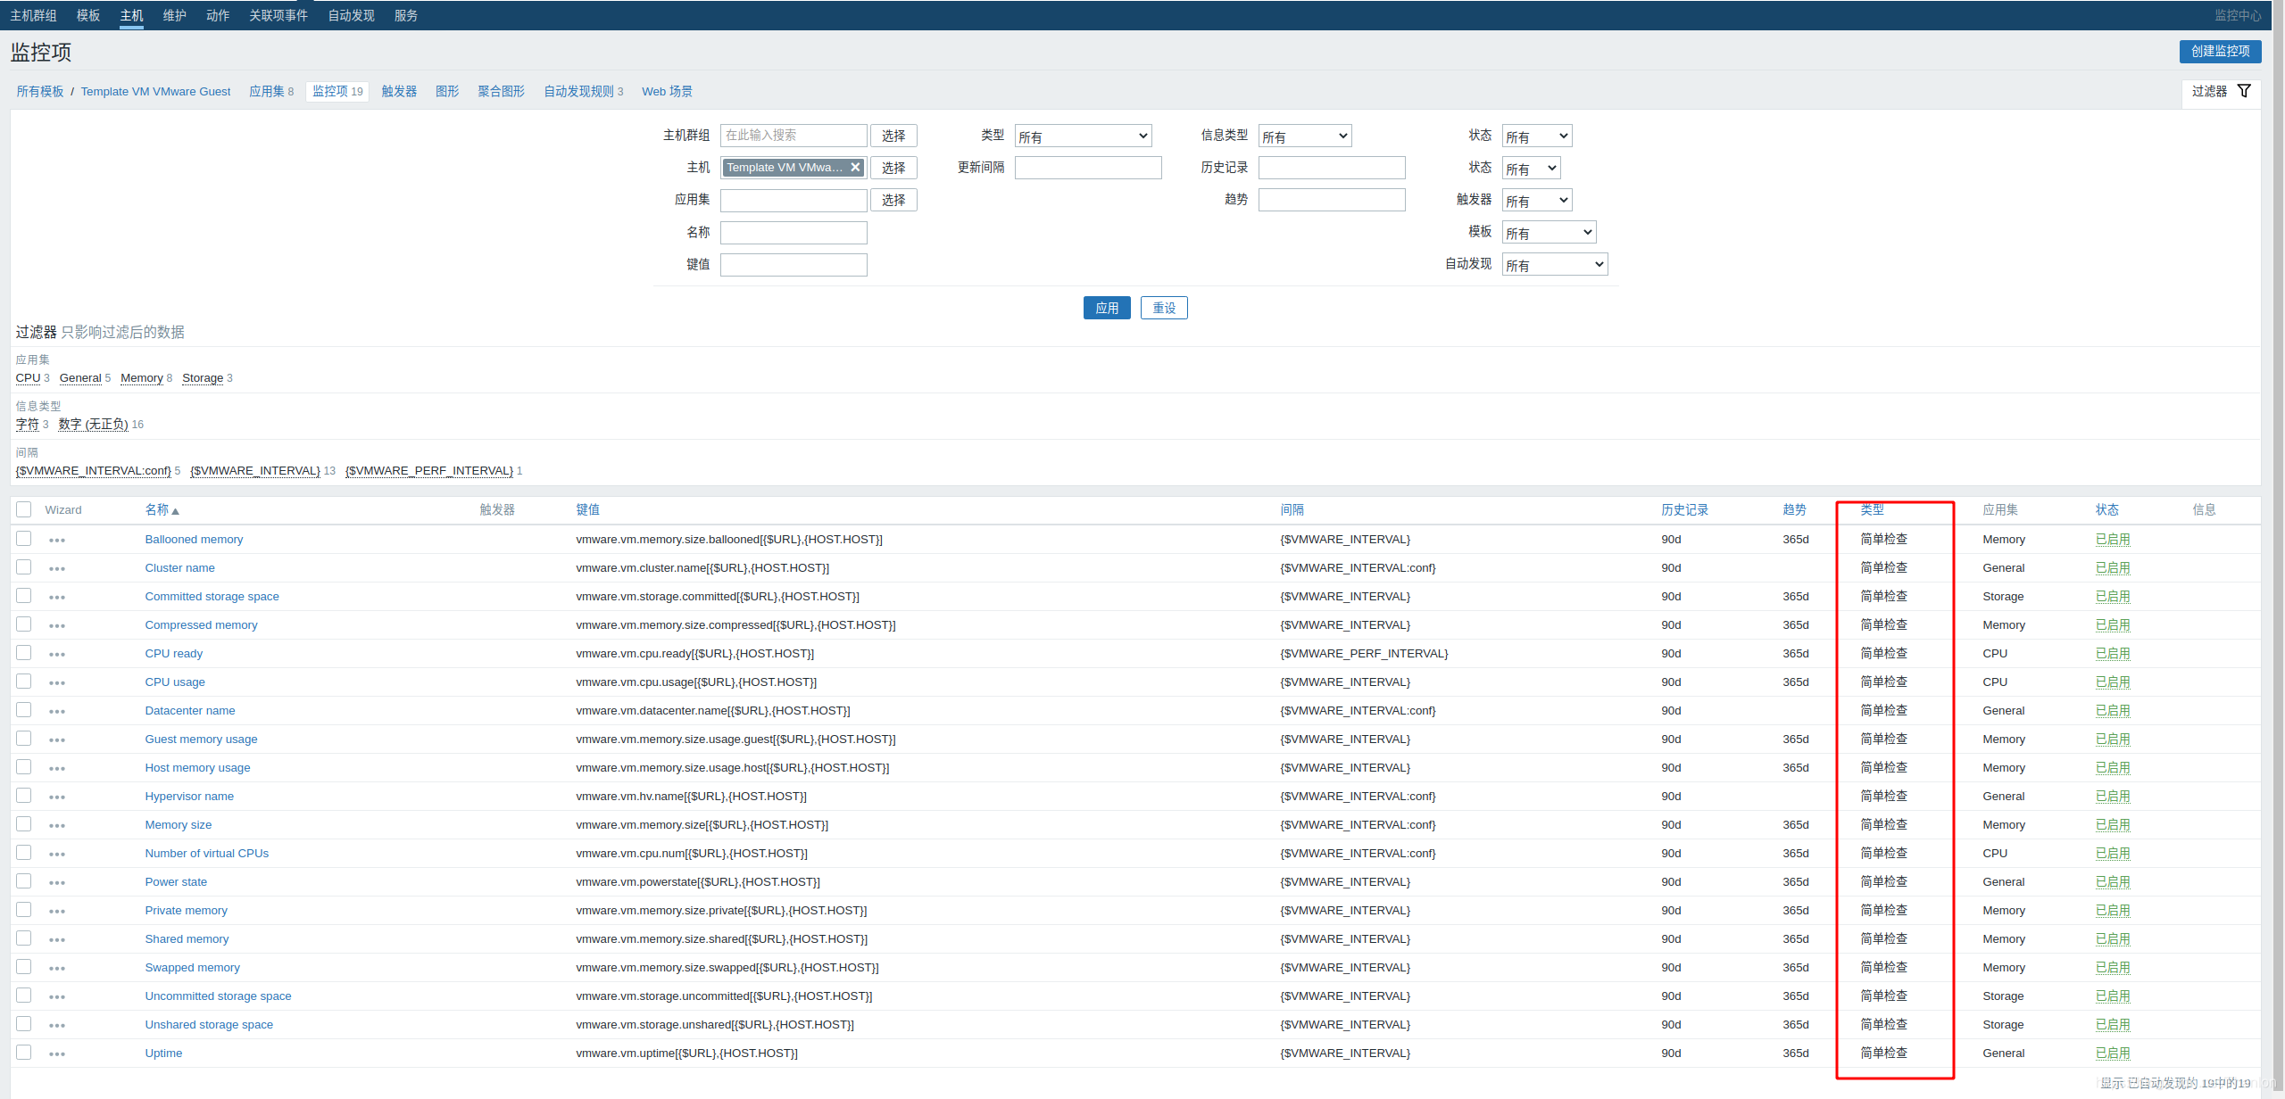Tick checkbox for Hypervisor name row
Viewport: 2285px width, 1099px height.
click(x=24, y=796)
